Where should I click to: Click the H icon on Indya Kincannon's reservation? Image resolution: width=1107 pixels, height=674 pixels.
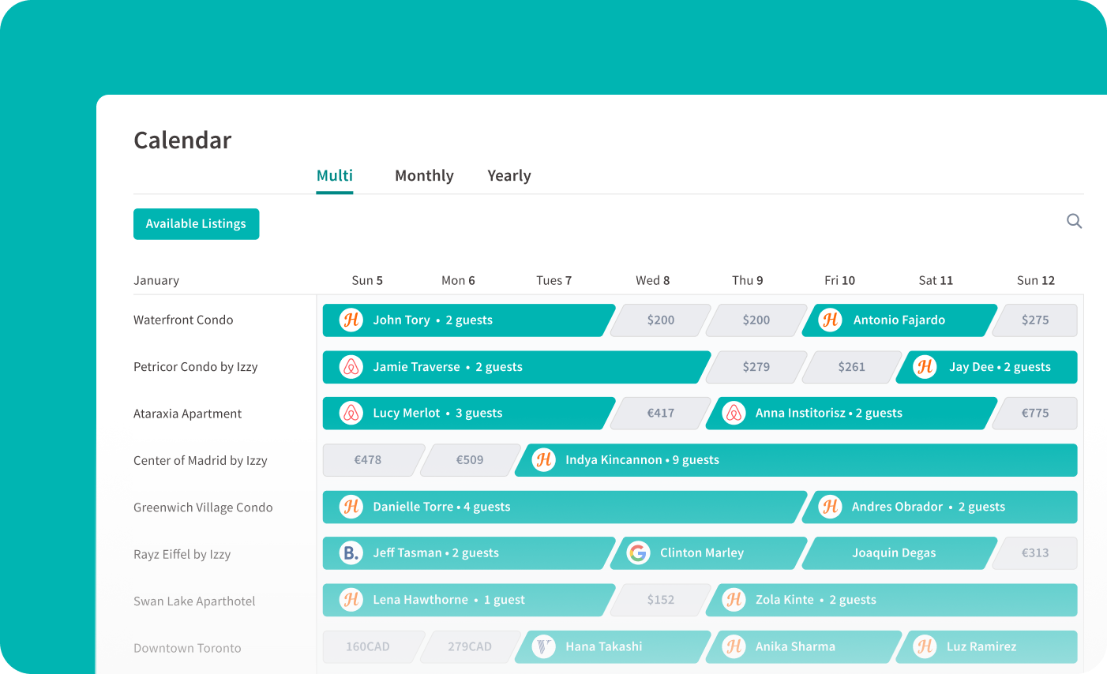542,460
